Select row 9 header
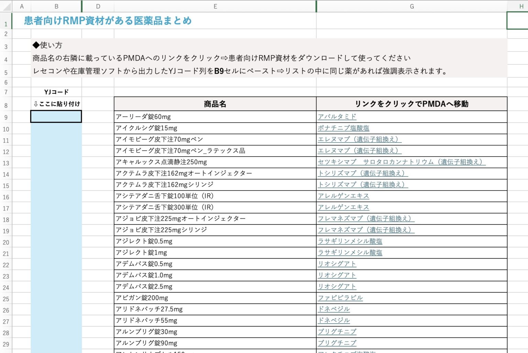The image size is (528, 353). [x=6, y=117]
